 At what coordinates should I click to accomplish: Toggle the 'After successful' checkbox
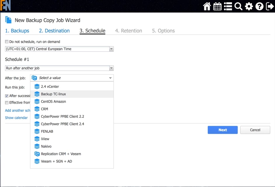click(x=7, y=96)
